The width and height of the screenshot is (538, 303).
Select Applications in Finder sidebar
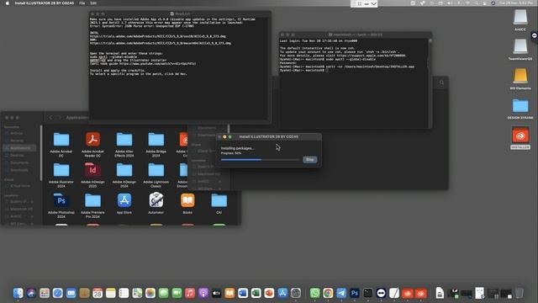point(19,148)
